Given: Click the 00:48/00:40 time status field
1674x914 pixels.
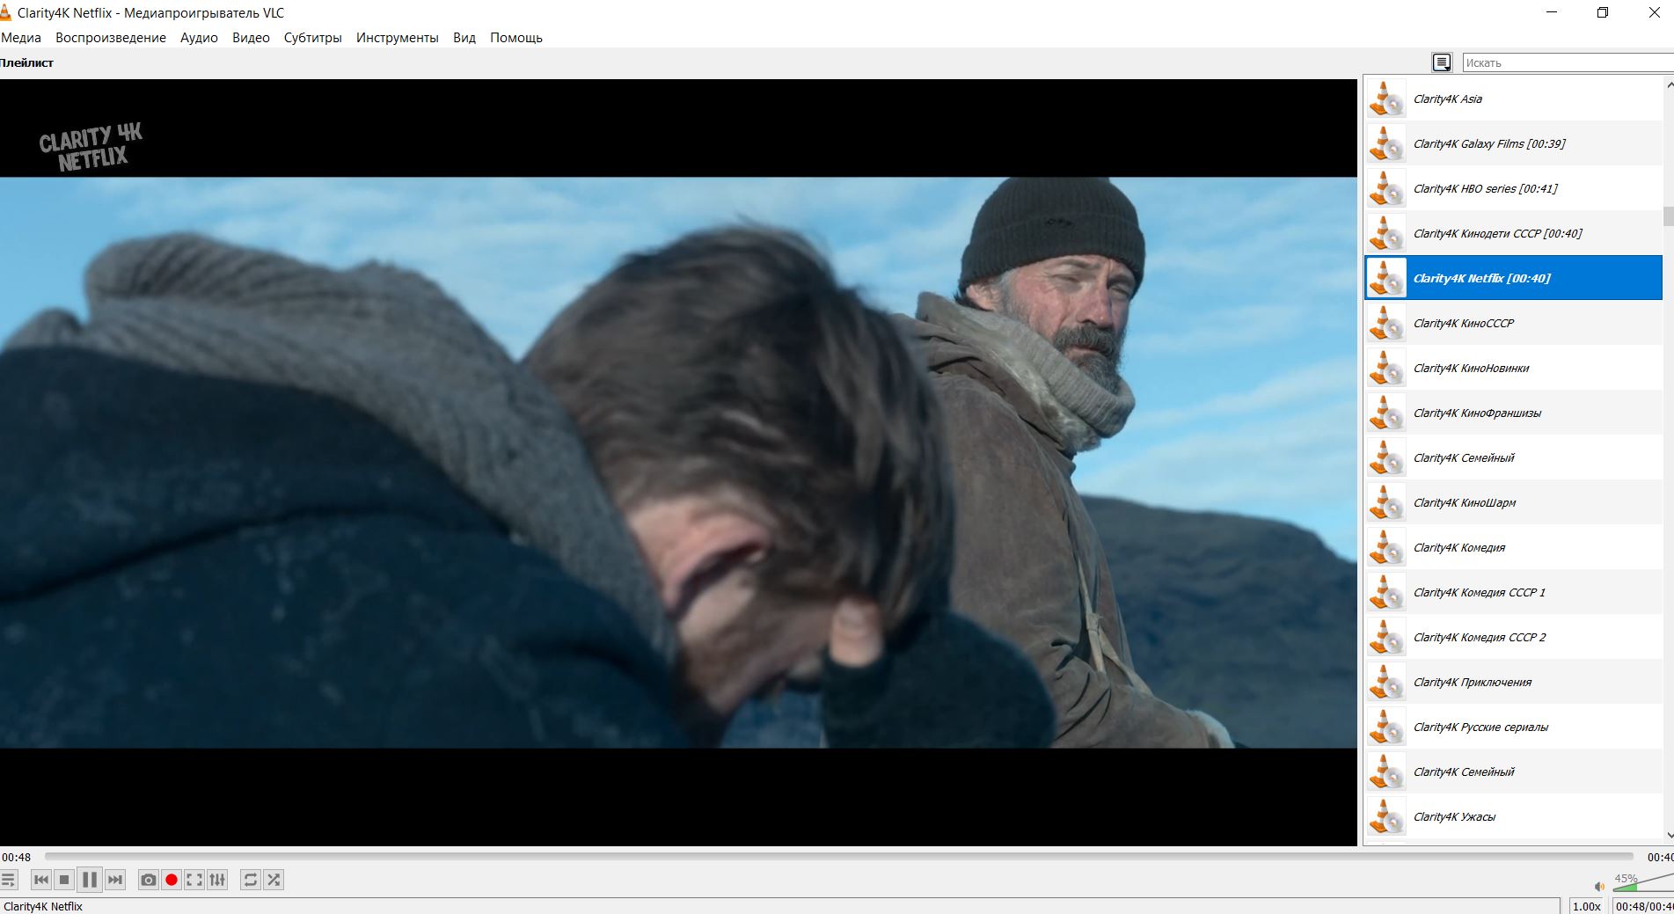Looking at the screenshot, I should pyautogui.click(x=1643, y=906).
